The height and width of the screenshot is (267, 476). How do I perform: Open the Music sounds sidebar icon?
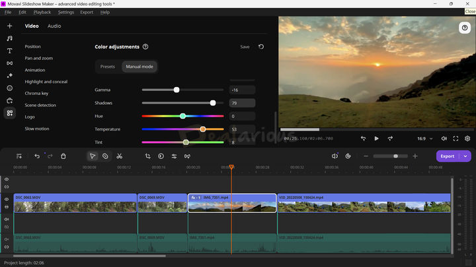[x=10, y=38]
